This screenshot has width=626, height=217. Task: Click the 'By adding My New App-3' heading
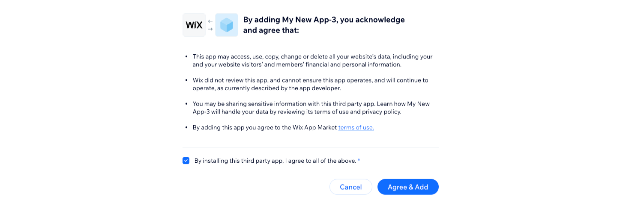[323, 25]
